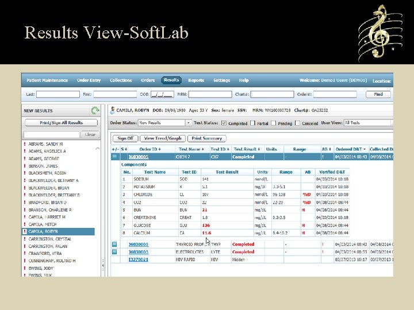Screen dimensions: 414x310
Task: Select patient BRADFORD, BRIAN D
Action: pos(48,203)
